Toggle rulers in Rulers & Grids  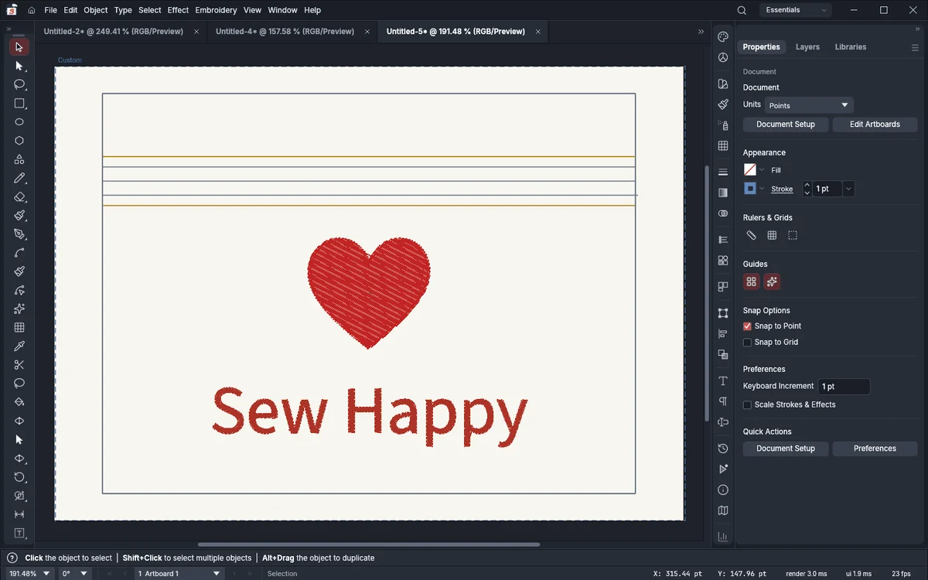(x=751, y=236)
